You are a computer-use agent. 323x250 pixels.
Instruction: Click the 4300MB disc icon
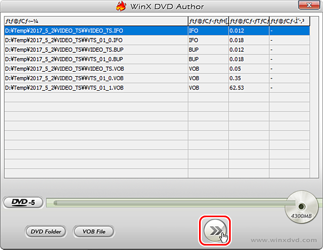301,207
